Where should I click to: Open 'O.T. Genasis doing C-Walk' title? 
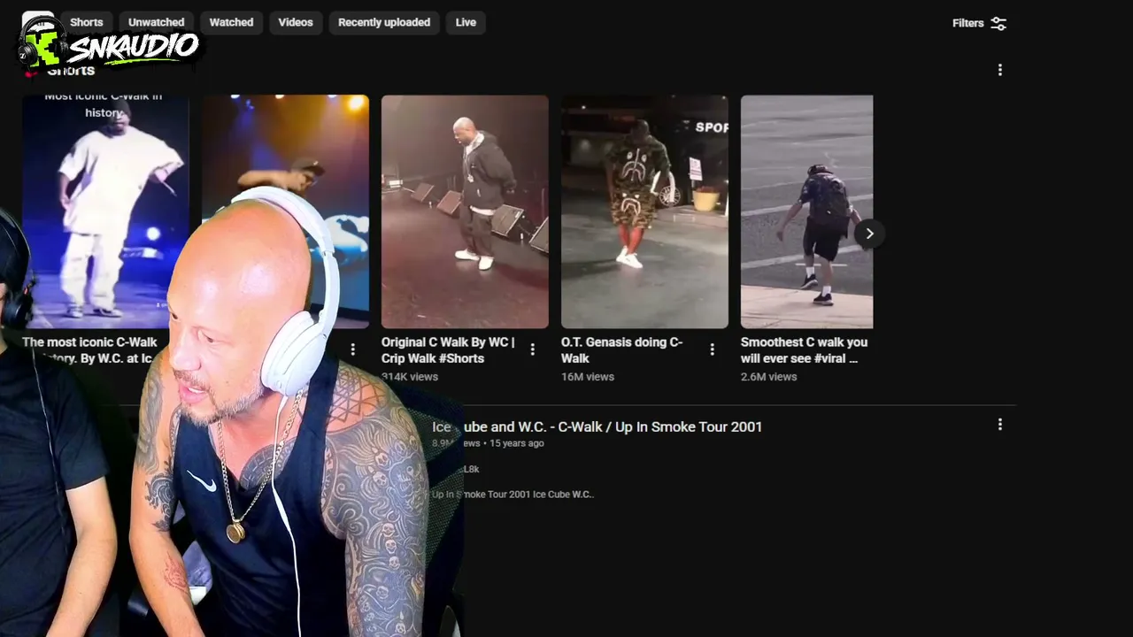click(621, 350)
